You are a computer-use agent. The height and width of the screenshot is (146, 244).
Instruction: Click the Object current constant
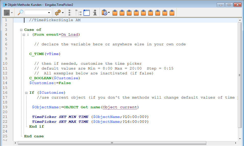(x=120, y=107)
